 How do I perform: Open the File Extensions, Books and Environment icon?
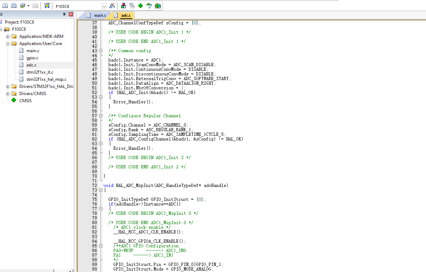click(124, 6)
